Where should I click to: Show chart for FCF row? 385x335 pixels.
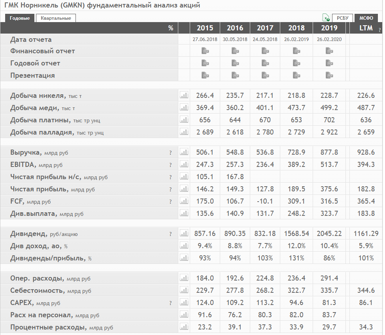tap(184, 201)
